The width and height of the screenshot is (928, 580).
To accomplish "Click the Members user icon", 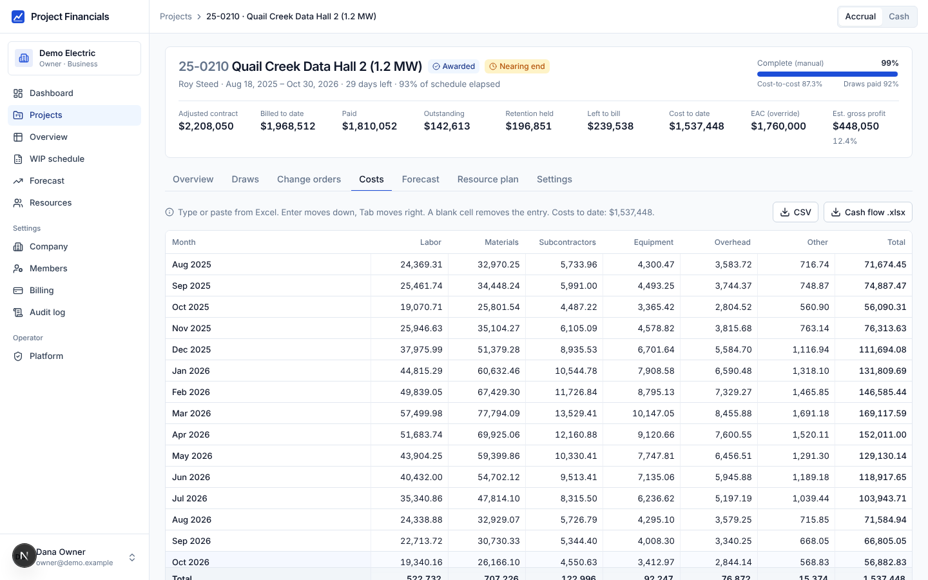I will (18, 269).
